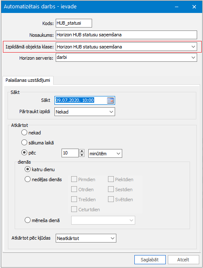
Task: Open the mēneša dienā day dropdown
Action: (x=131, y=220)
